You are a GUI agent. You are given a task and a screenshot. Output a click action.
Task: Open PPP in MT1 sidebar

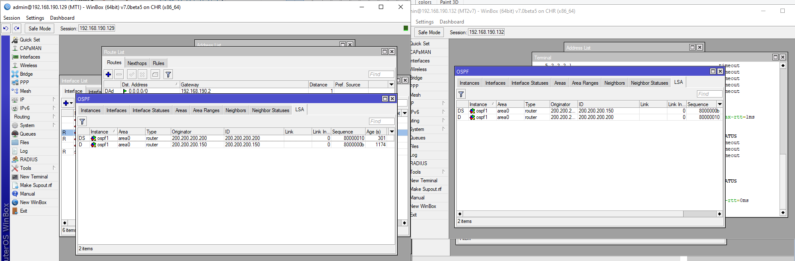click(24, 83)
